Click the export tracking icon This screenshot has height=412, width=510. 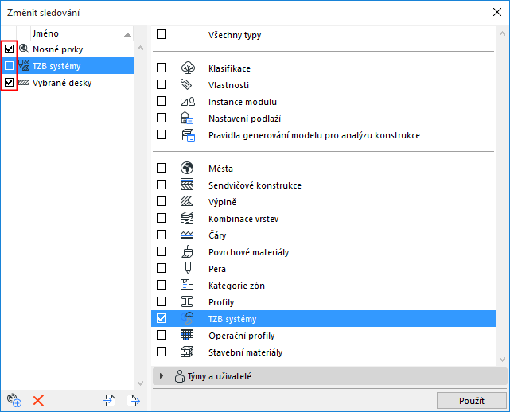(x=133, y=400)
